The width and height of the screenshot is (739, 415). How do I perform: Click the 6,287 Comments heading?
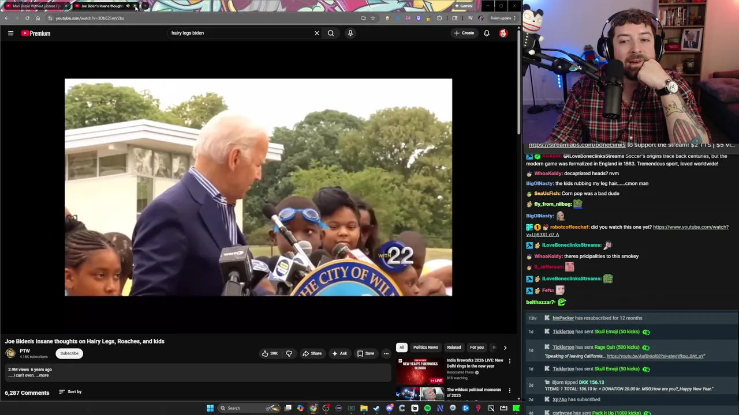coord(27,393)
